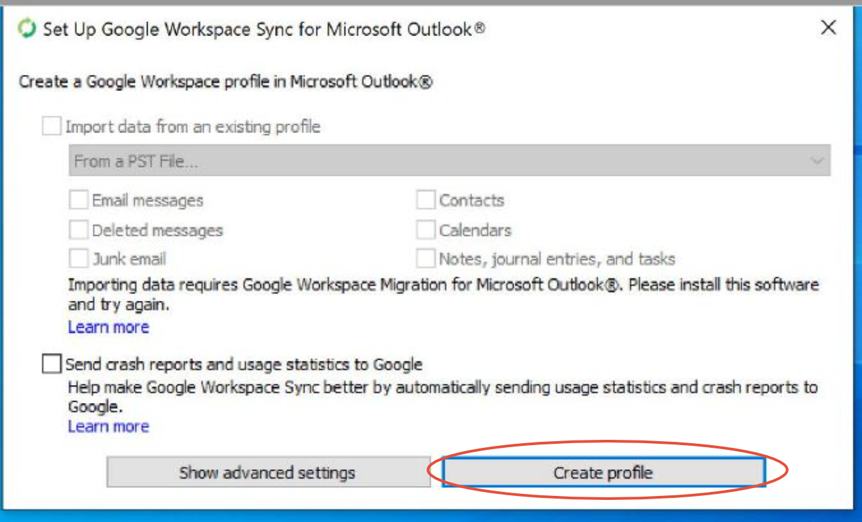
Task: Enable Send crash reports and usage statistics
Action: [51, 364]
